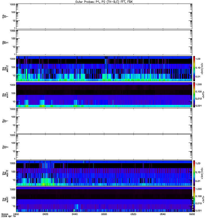Click the '10' tick label on thc fff 1 panel
This screenshot has height=222, width=208.
click(14, 125)
